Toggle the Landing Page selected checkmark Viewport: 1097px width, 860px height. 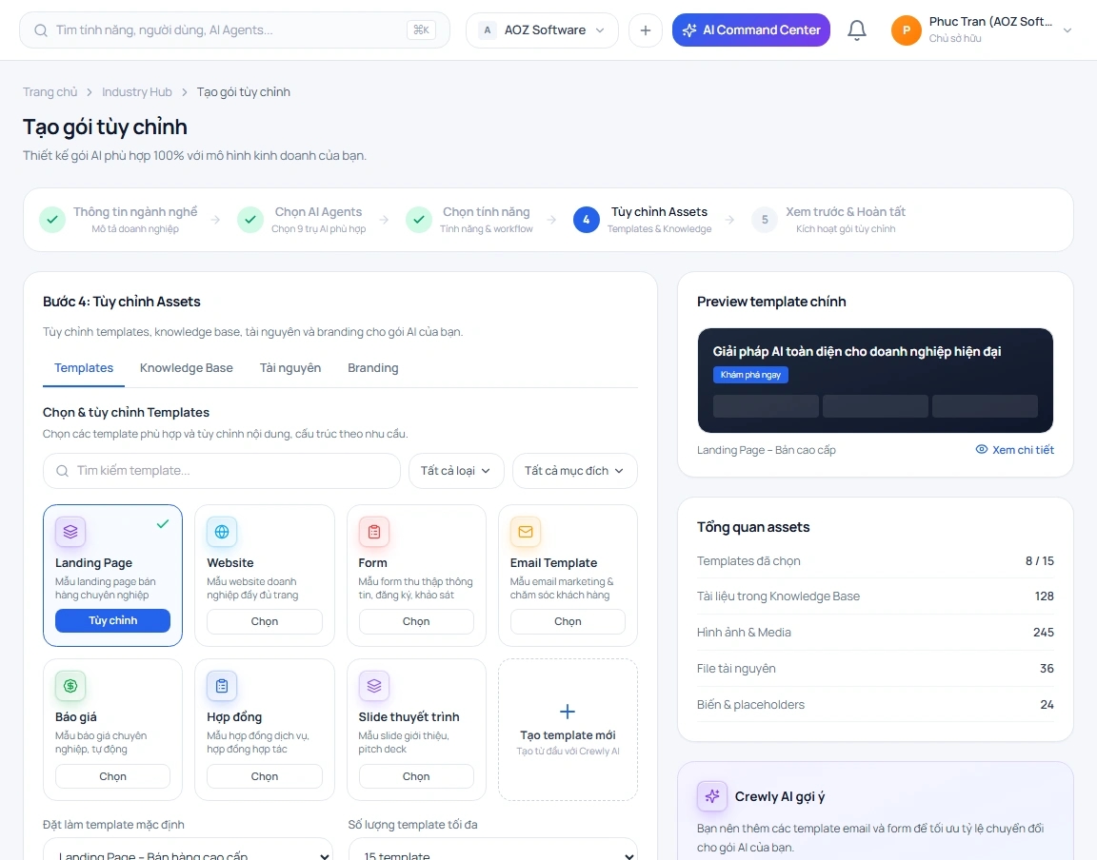[163, 523]
